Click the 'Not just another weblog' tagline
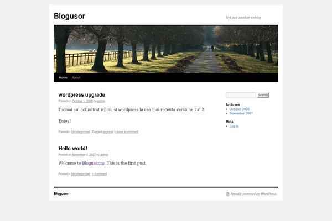 pyautogui.click(x=243, y=18)
